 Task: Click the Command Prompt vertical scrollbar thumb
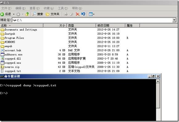[x=158, y=96]
